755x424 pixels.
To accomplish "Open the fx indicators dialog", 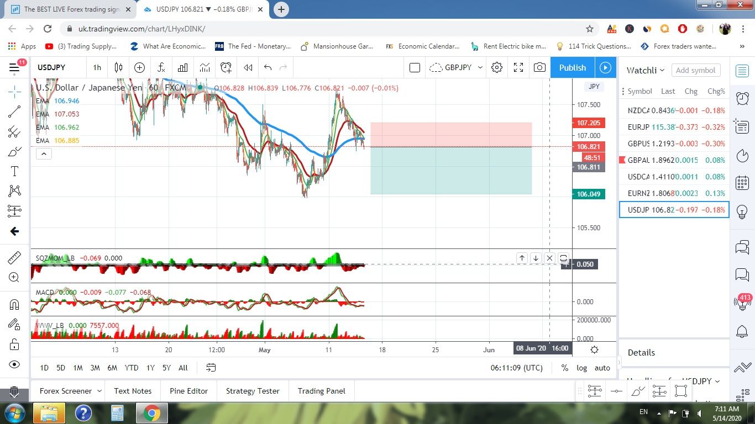I will (161, 67).
